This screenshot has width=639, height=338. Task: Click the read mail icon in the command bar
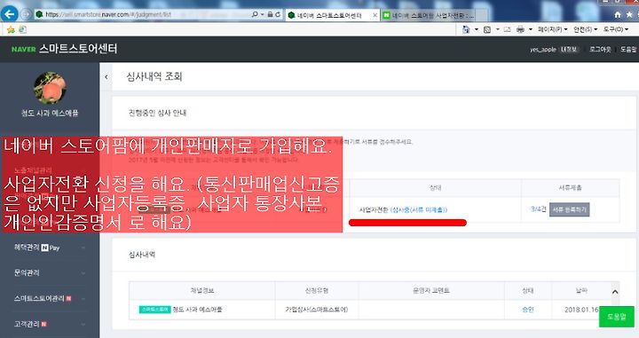tap(507, 29)
